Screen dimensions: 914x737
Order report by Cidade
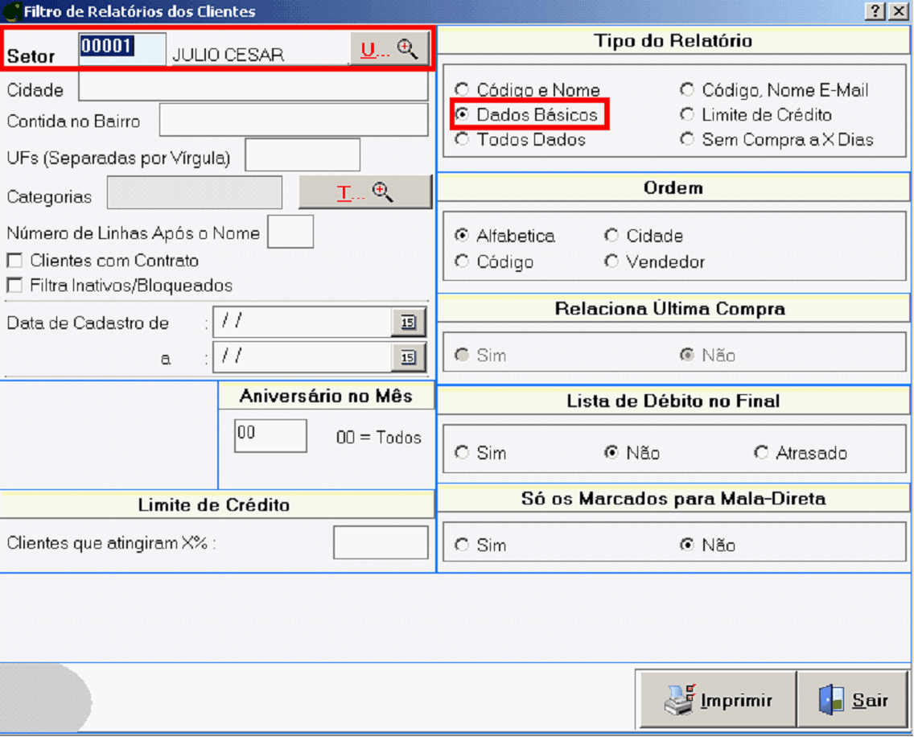(x=612, y=236)
